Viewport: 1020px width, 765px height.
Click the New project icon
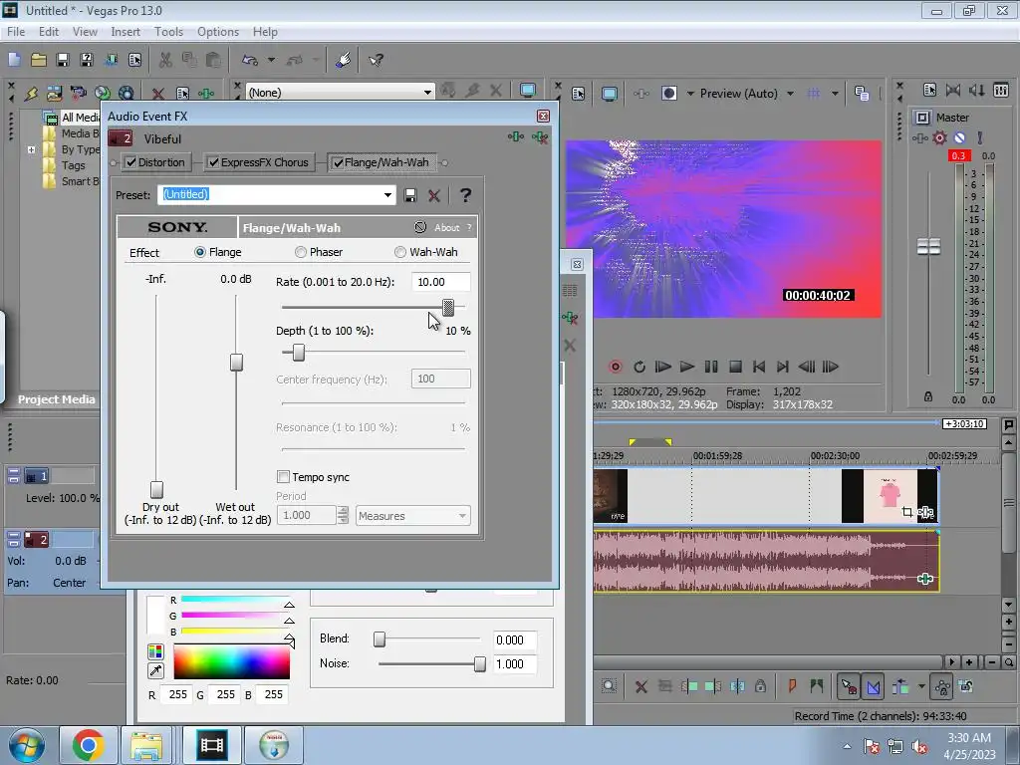pyautogui.click(x=14, y=60)
